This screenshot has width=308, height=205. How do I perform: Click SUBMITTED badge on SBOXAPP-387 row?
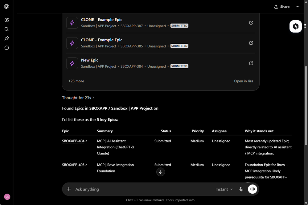tap(179, 26)
